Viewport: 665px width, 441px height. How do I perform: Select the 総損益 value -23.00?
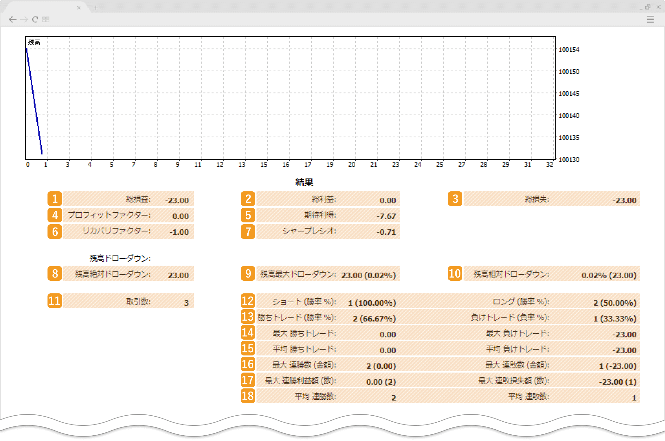point(177,201)
